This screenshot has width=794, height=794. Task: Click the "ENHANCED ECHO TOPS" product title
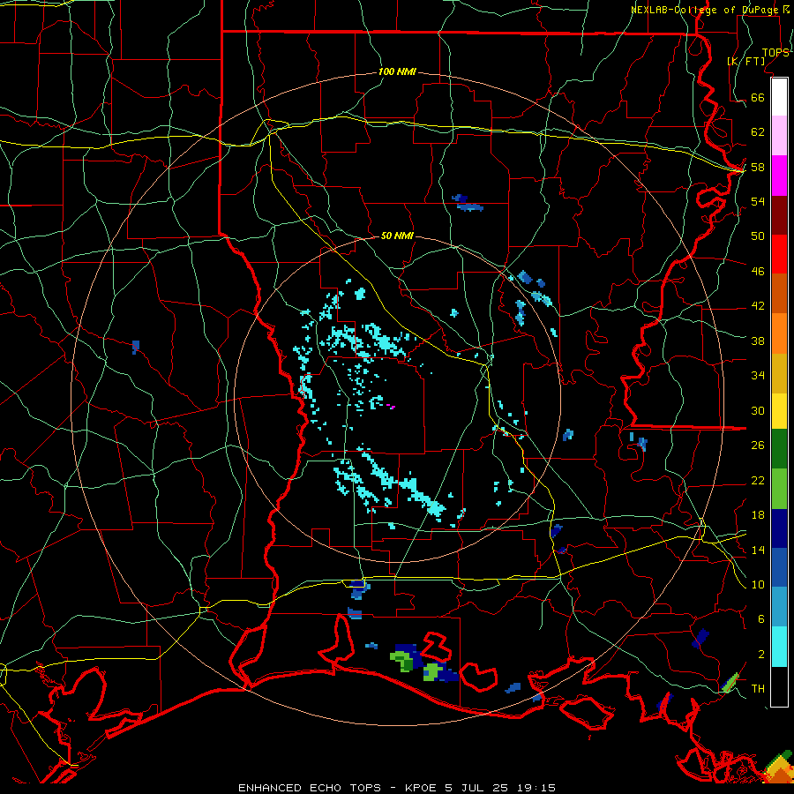310,788
